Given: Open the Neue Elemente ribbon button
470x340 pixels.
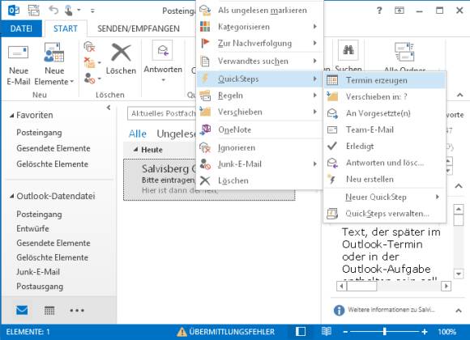Looking at the screenshot, I should pos(54,63).
